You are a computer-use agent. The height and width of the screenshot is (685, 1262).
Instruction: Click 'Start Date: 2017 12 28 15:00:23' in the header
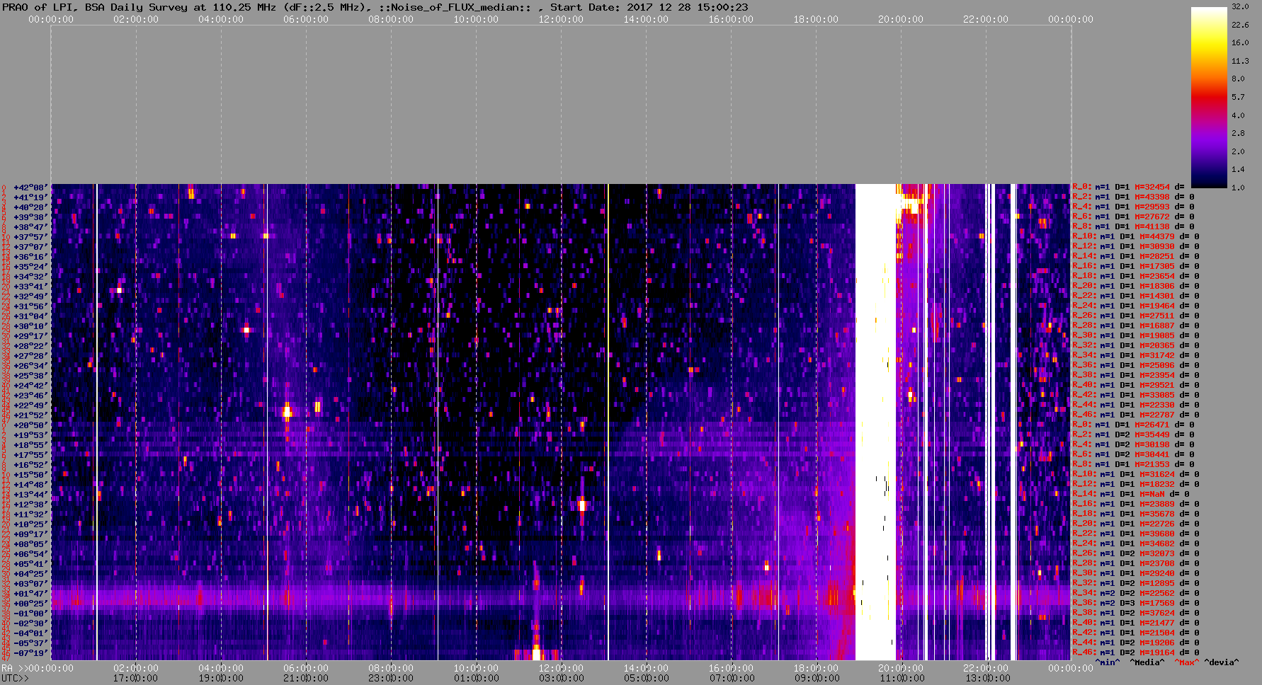pyautogui.click(x=649, y=7)
